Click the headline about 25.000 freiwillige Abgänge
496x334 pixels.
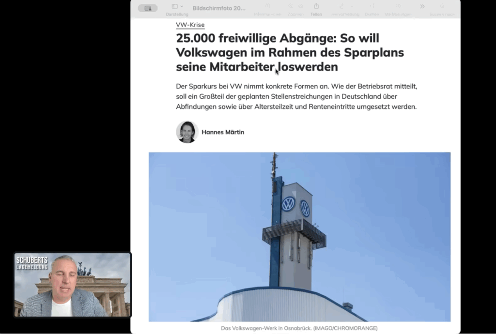[x=290, y=52]
